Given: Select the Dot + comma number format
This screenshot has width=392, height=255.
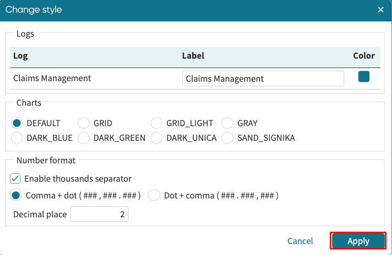Looking at the screenshot, I should click(x=154, y=195).
